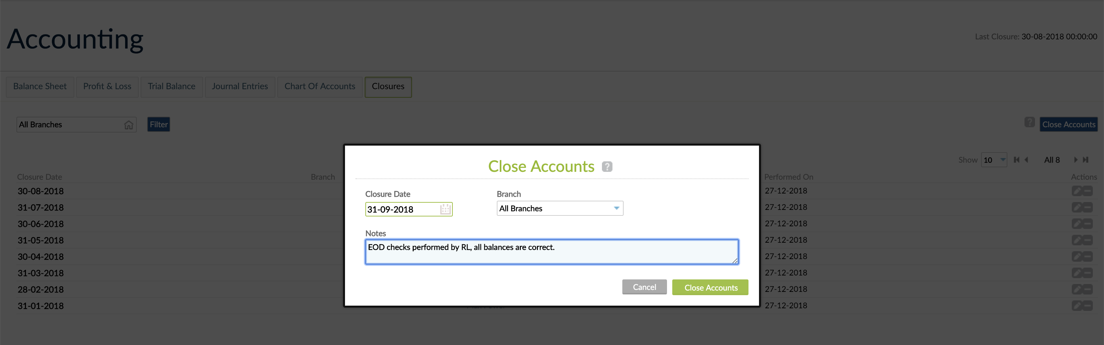This screenshot has width=1104, height=345.
Task: Select the Chart Of Accounts tab
Action: [320, 86]
